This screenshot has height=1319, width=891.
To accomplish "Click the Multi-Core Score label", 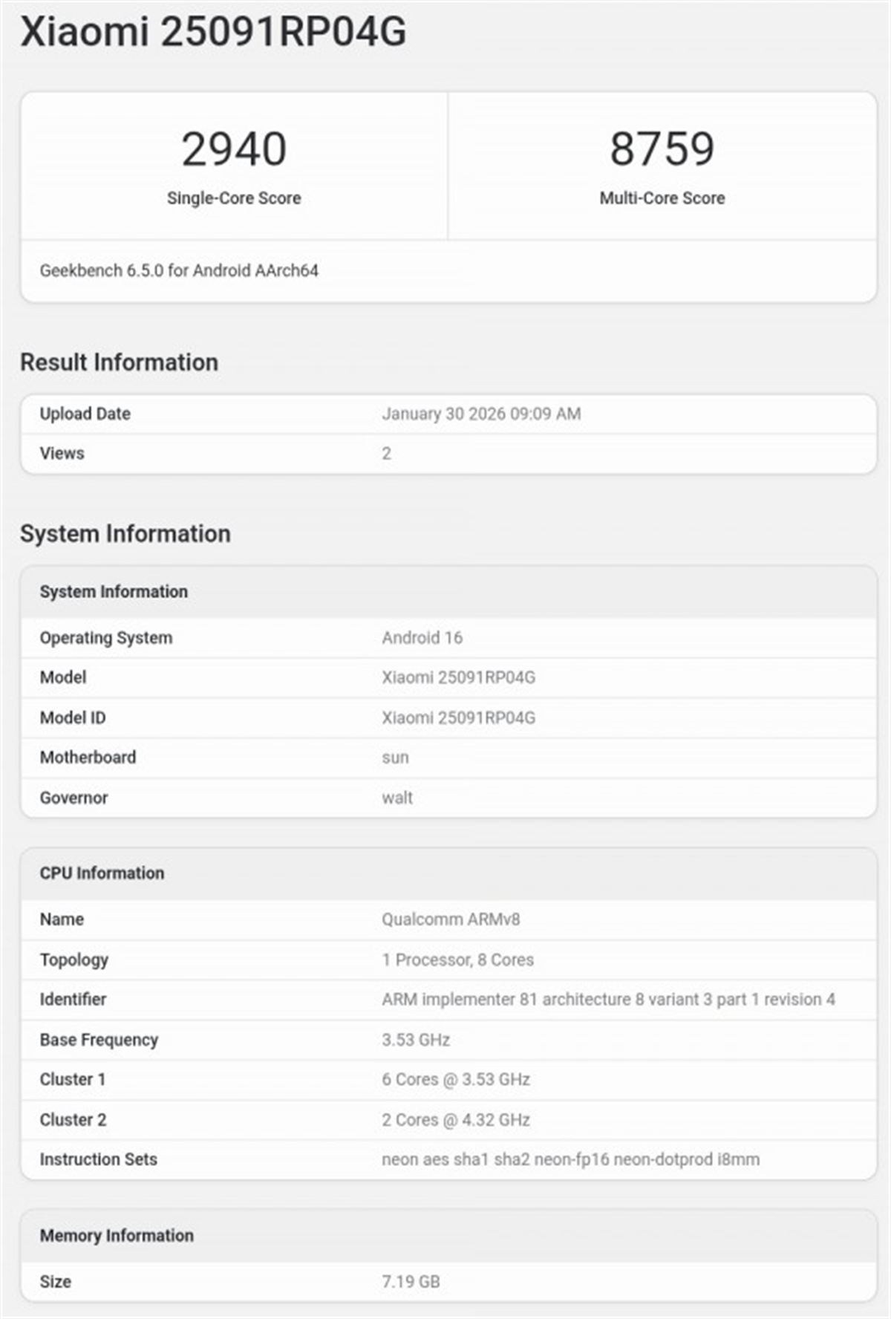I will (x=662, y=198).
